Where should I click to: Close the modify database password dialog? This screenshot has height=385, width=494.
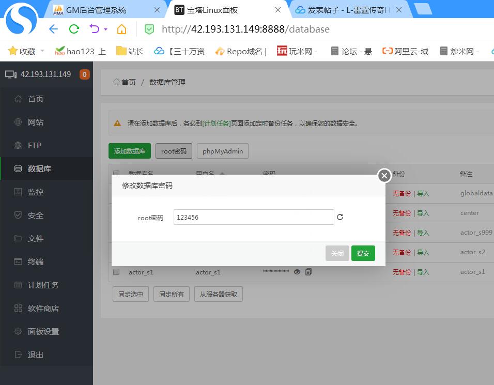tap(384, 176)
